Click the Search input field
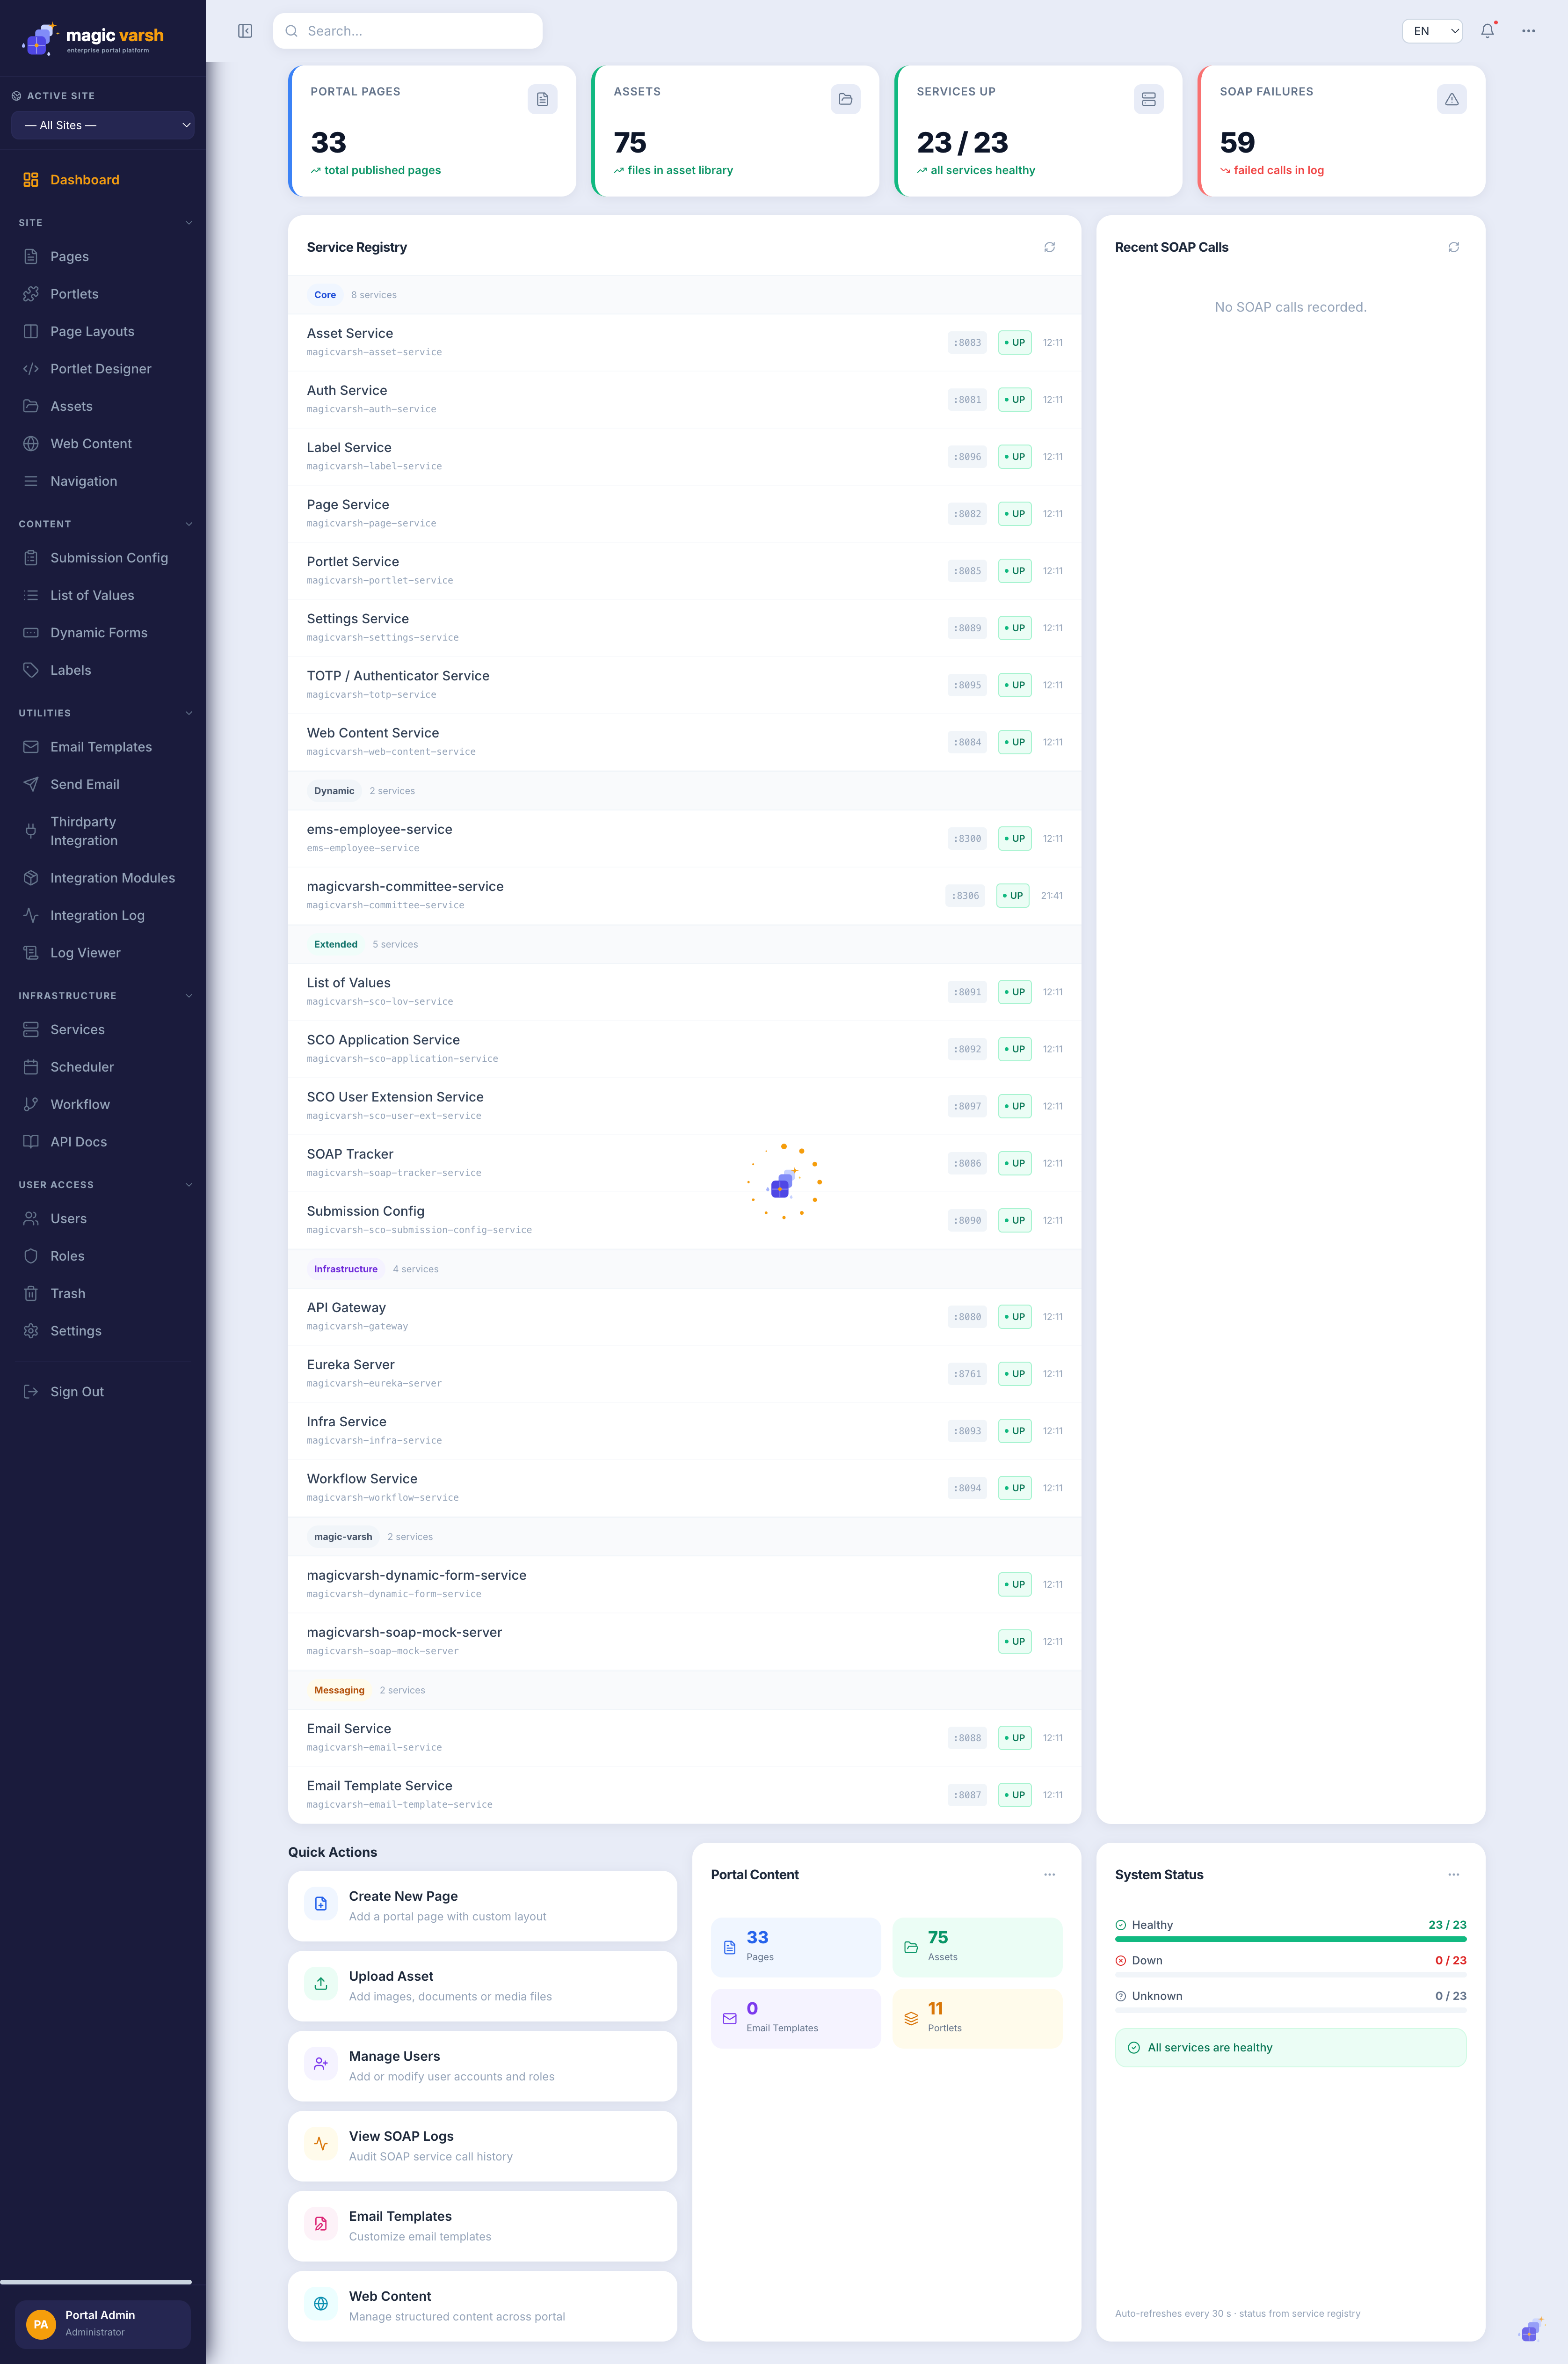This screenshot has height=2364, width=1568. pos(408,31)
